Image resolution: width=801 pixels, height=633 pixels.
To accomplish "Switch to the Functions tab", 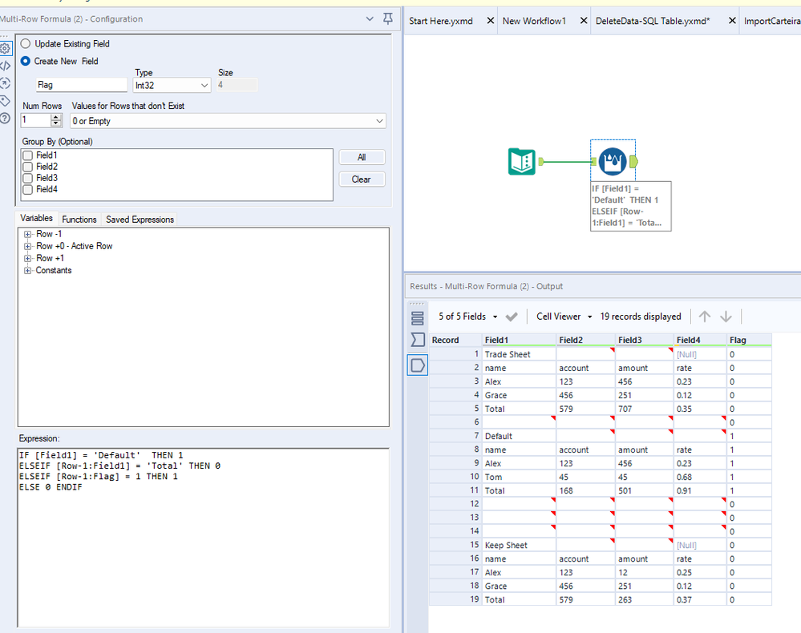I will pos(79,220).
